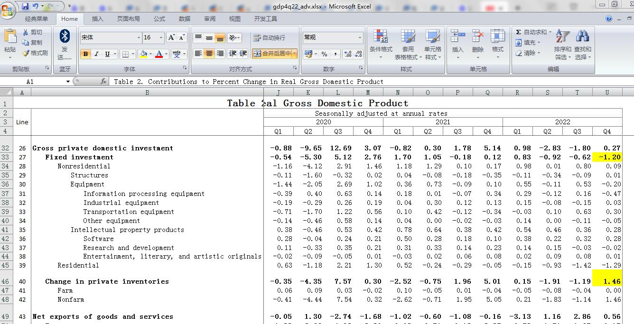Toggle Bold formatting
This screenshot has width=634, height=324.
(85, 54)
